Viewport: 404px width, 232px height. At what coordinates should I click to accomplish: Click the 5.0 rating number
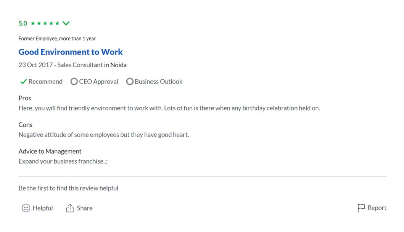tap(23, 23)
